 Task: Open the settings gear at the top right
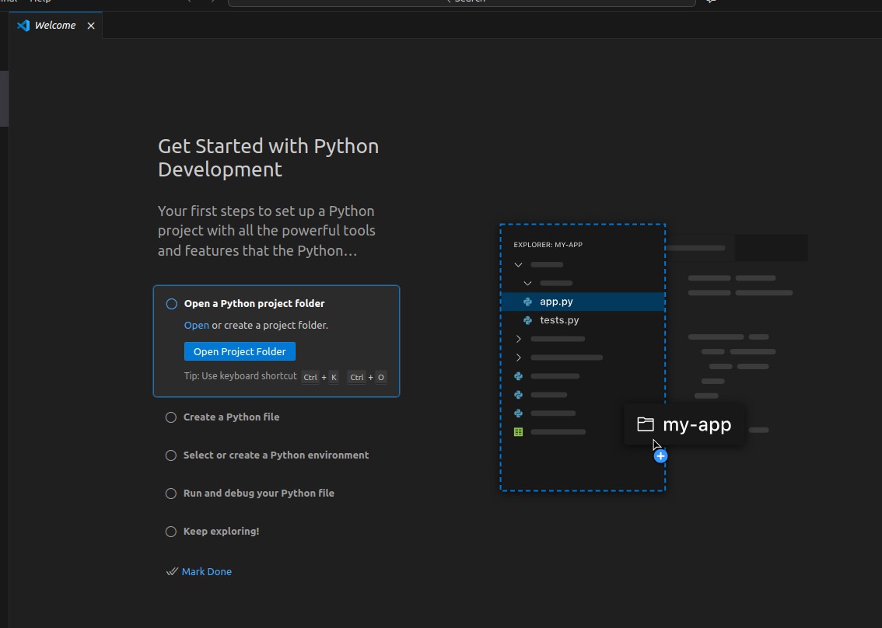tap(710, 2)
